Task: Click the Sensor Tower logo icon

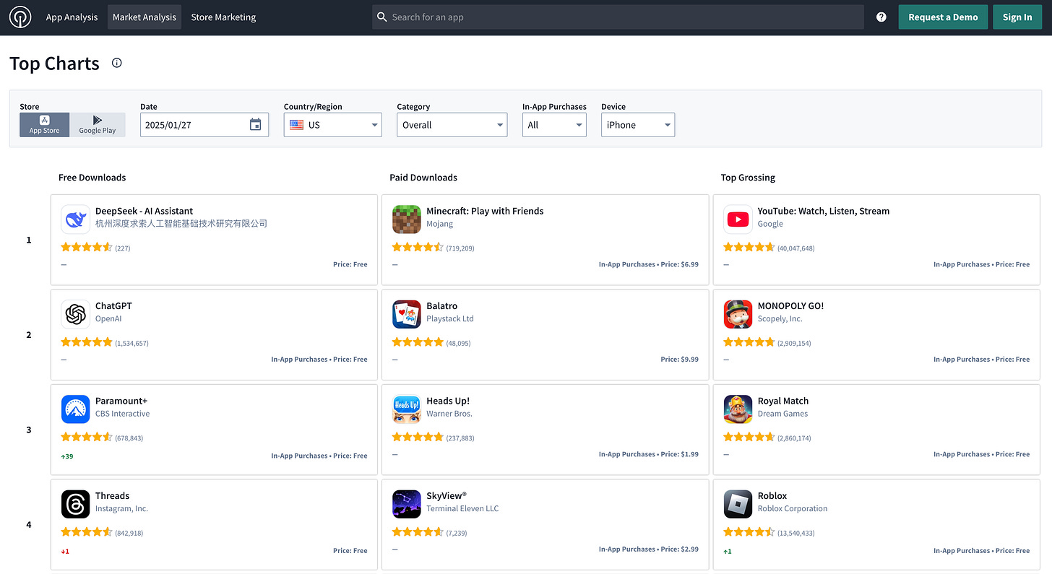Action: coord(20,17)
